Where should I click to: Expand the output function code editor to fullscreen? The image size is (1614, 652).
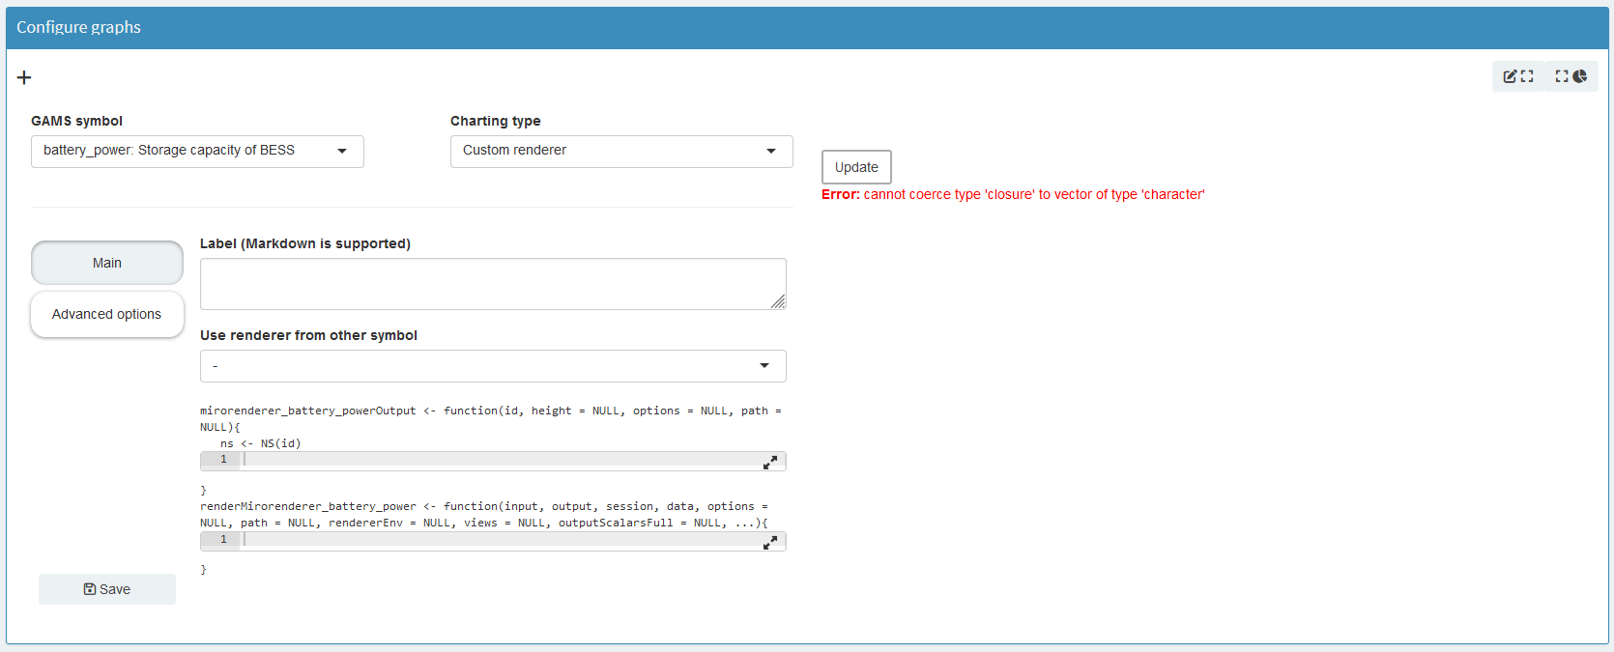tap(769, 463)
